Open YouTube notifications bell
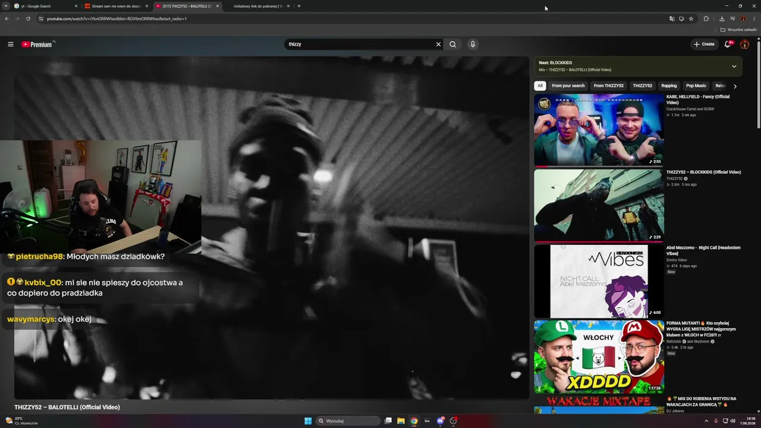This screenshot has height=428, width=761. [x=728, y=44]
